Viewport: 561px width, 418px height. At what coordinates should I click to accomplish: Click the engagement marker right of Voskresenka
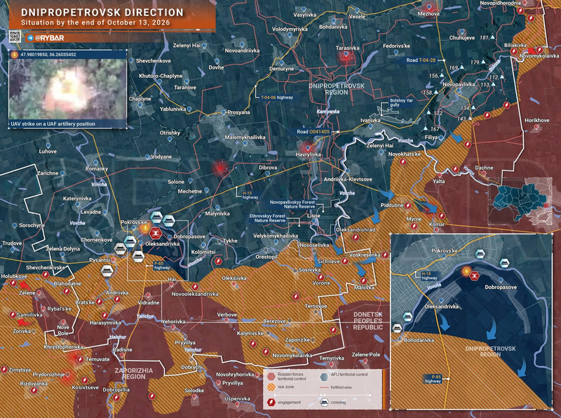pos(385,255)
